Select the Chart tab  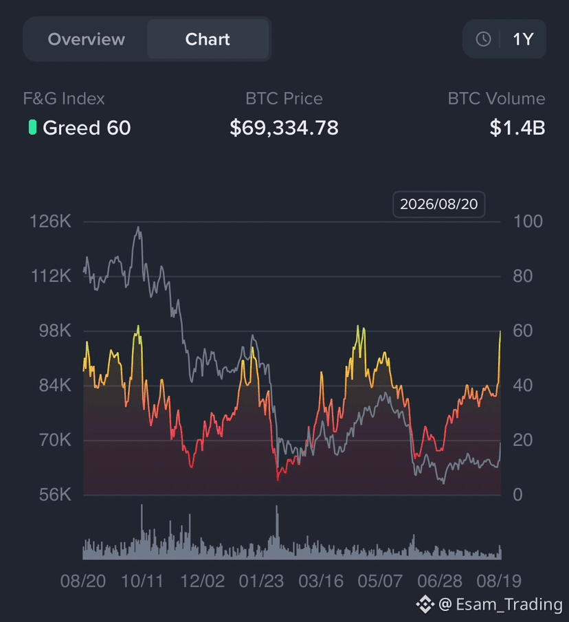click(208, 39)
